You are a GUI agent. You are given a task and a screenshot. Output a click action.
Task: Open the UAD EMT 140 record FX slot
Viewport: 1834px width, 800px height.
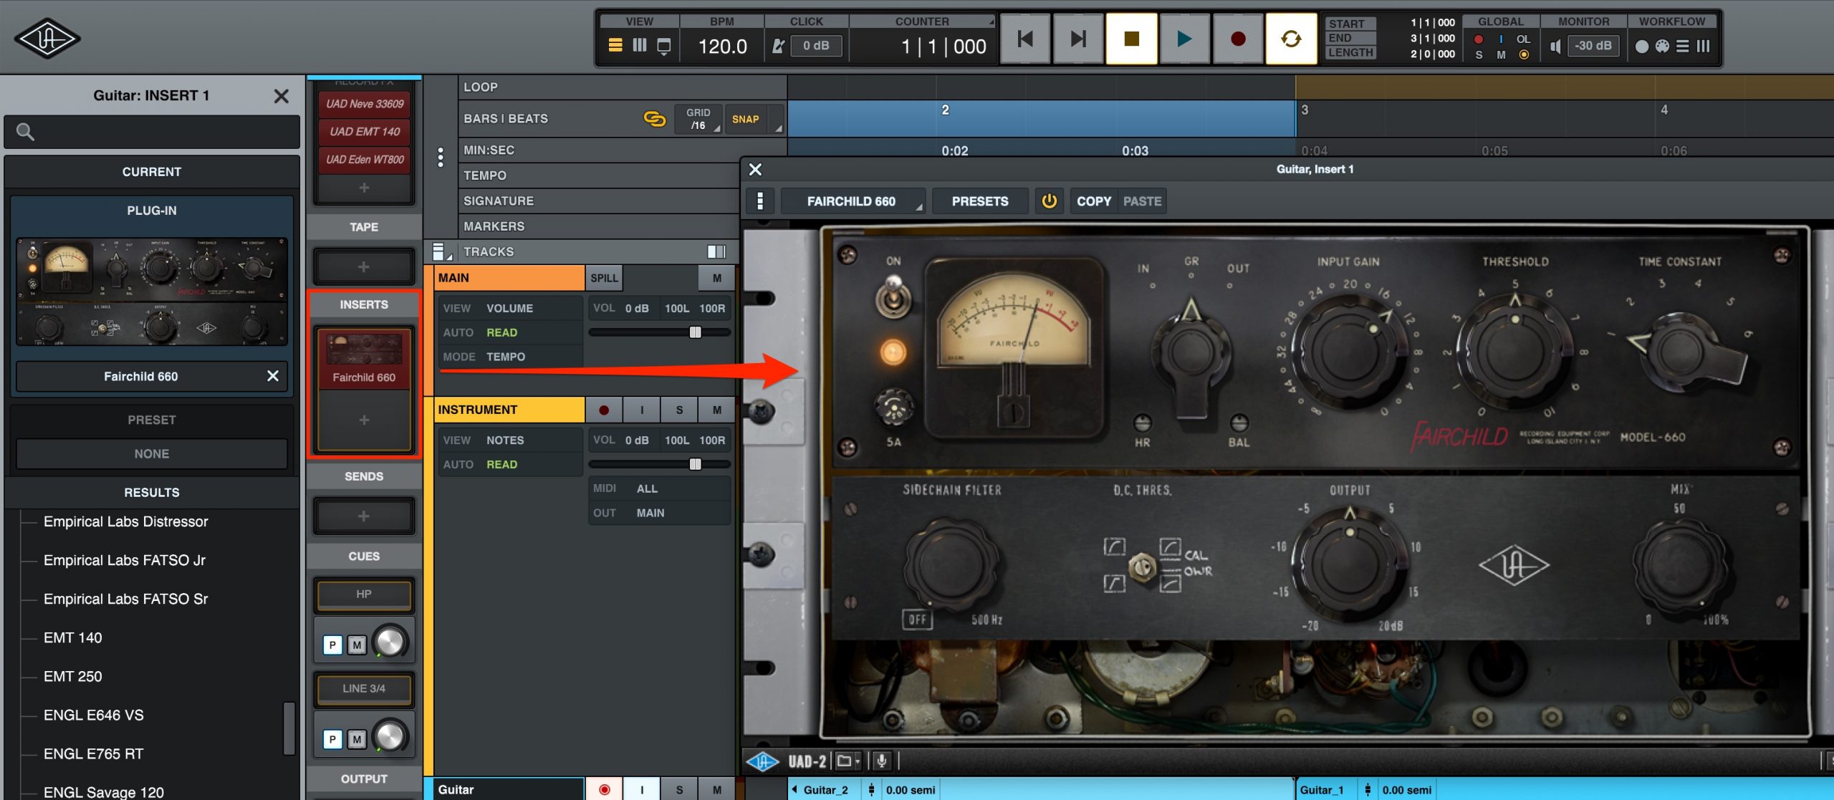[365, 132]
